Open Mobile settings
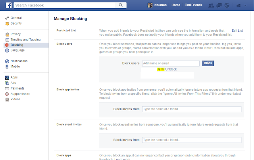 click(15, 67)
